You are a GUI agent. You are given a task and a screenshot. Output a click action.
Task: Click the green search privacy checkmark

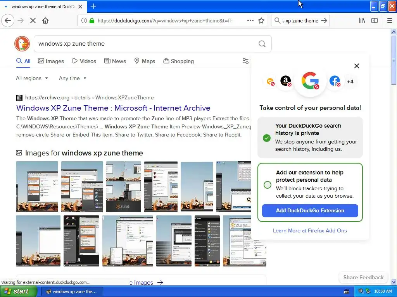[x=267, y=138]
